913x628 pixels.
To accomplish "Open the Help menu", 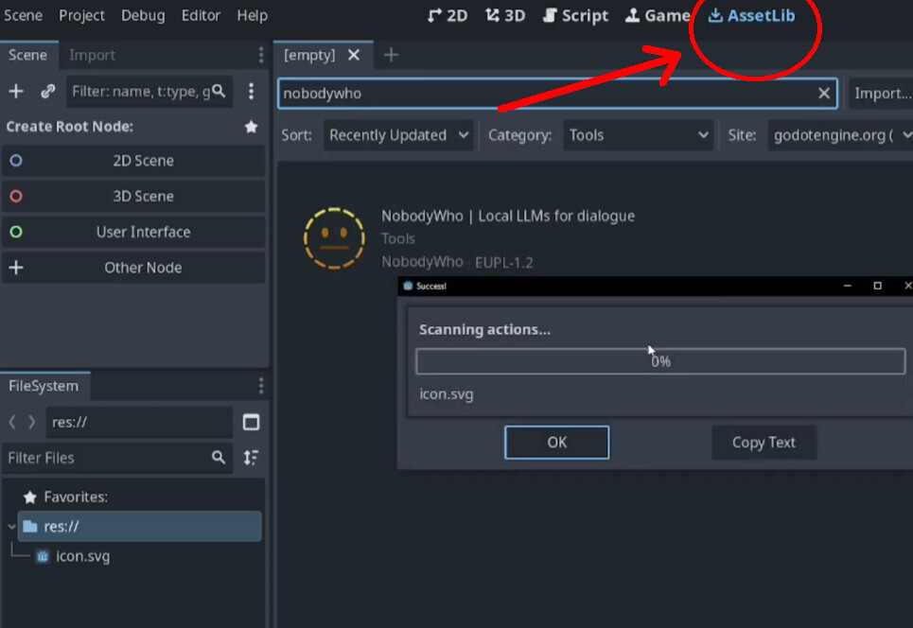I will tap(252, 15).
